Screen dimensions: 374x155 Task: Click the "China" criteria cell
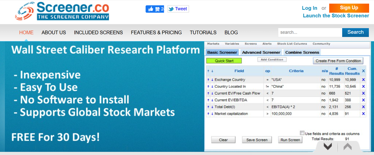click(x=296, y=86)
